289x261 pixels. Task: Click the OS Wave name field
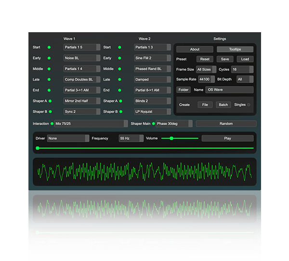coord(229,89)
